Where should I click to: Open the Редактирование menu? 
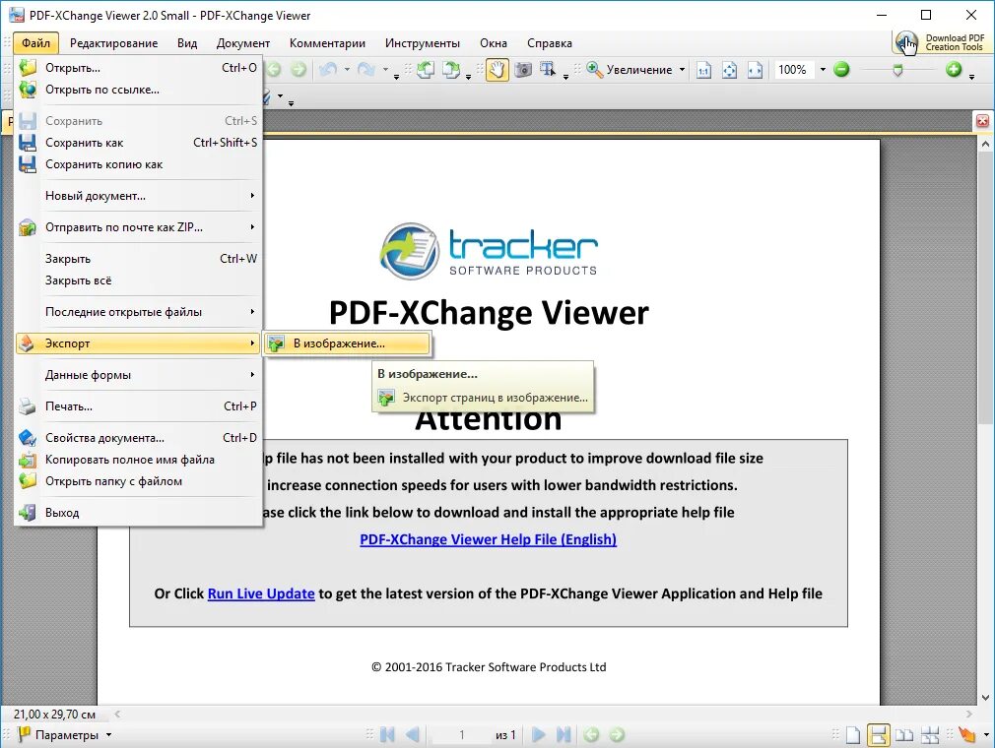(x=113, y=43)
